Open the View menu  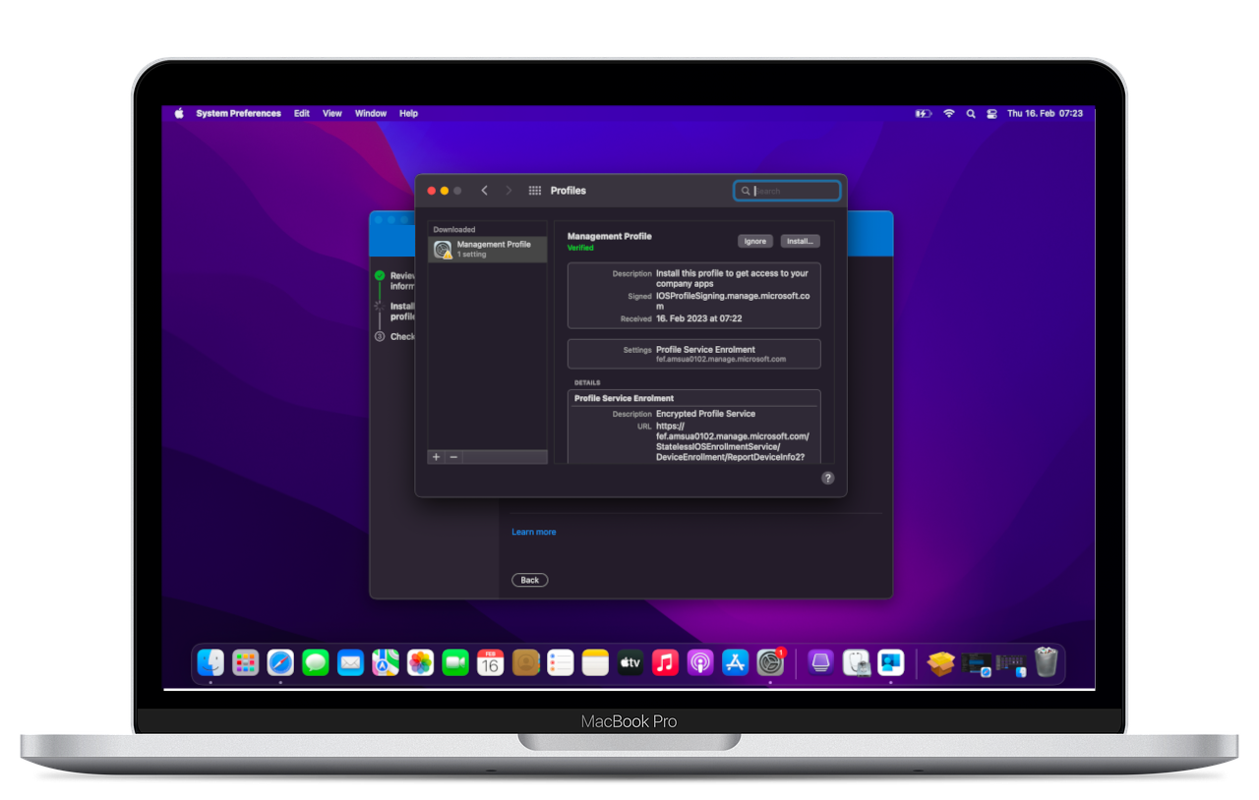[332, 114]
